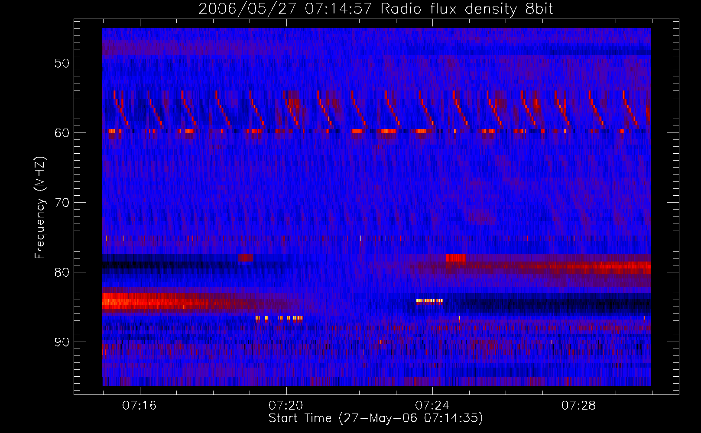701x433 pixels.
Task: Click the 90 frequency tick label
Action: [62, 342]
